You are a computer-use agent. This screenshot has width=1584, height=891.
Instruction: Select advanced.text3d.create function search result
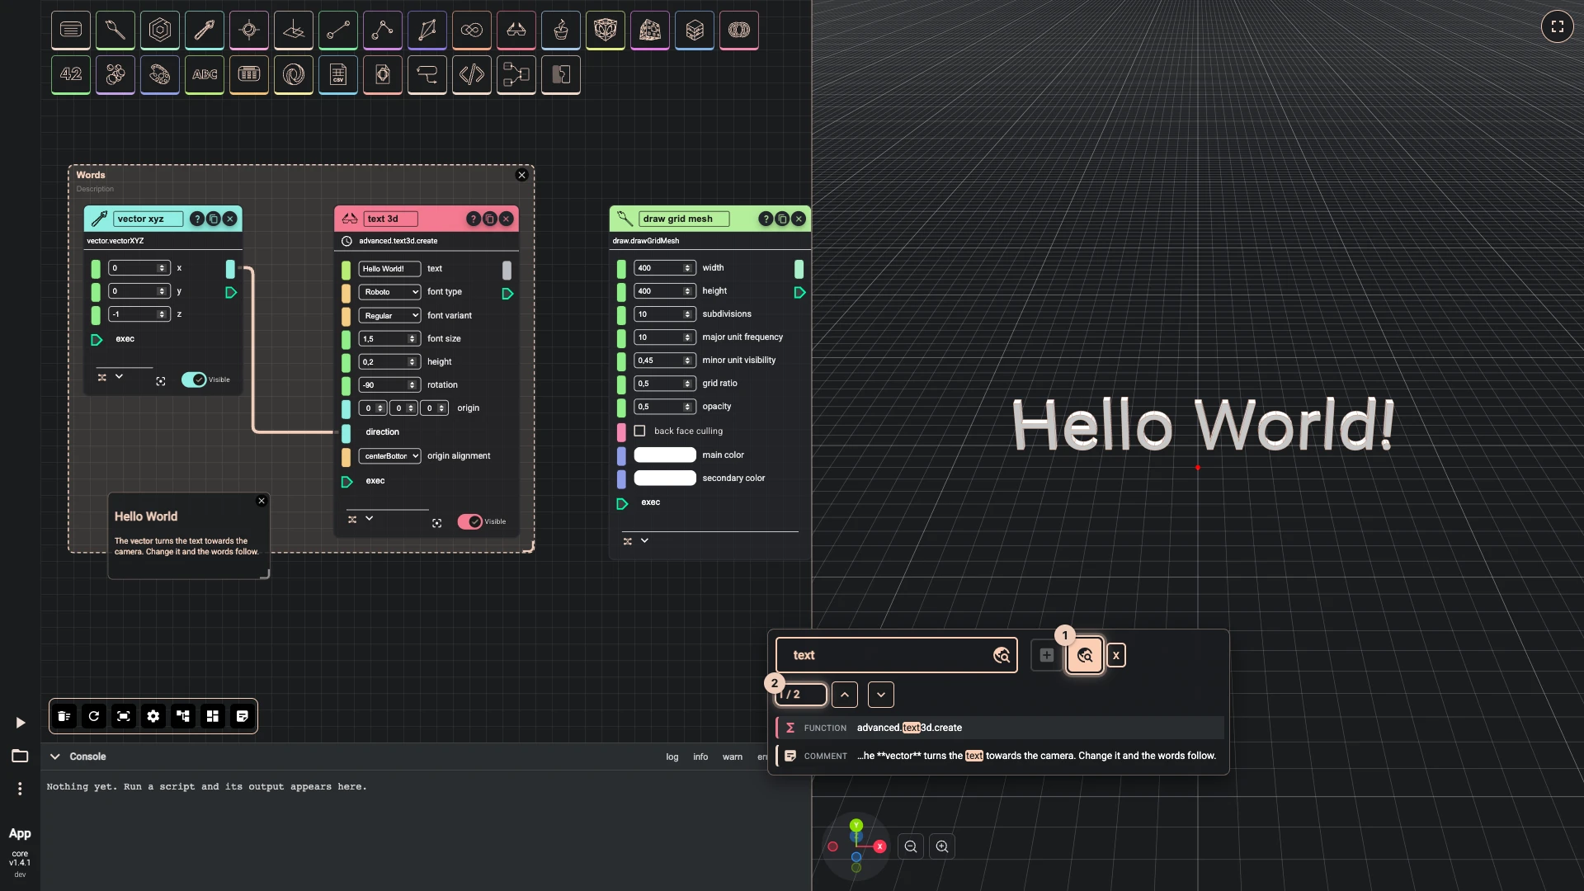(1000, 728)
